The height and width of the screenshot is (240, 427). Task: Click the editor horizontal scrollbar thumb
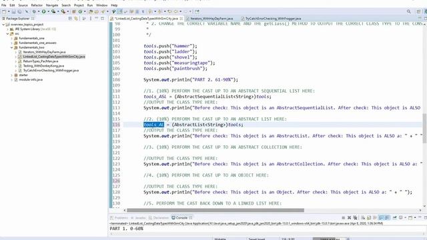point(216,211)
